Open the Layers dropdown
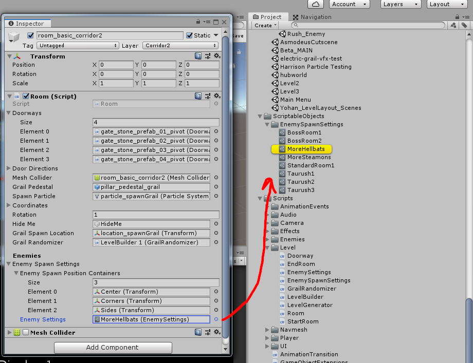 [401, 4]
